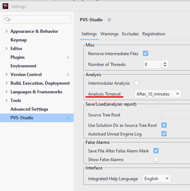The height and width of the screenshot is (191, 190).
Task: Expand the Editor tree node
Action: 7,49
